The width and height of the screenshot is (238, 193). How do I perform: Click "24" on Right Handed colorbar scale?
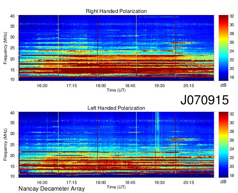click(232, 51)
